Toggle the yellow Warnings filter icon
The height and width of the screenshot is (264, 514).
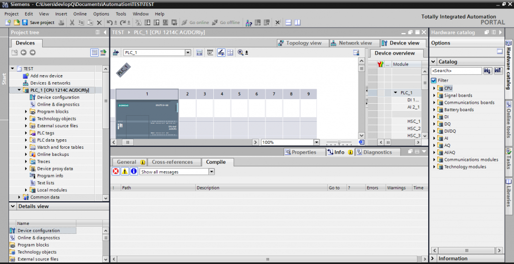tap(125, 171)
